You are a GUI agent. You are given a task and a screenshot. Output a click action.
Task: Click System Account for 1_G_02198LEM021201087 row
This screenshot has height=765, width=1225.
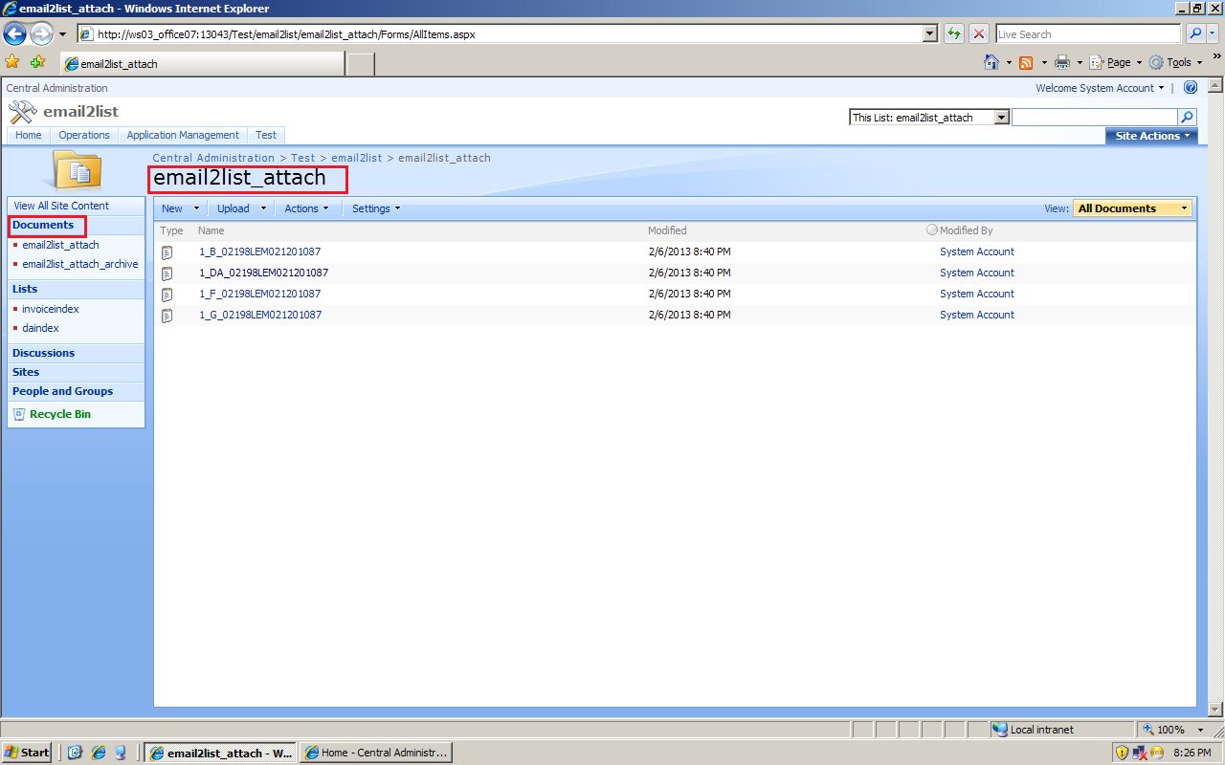977,315
